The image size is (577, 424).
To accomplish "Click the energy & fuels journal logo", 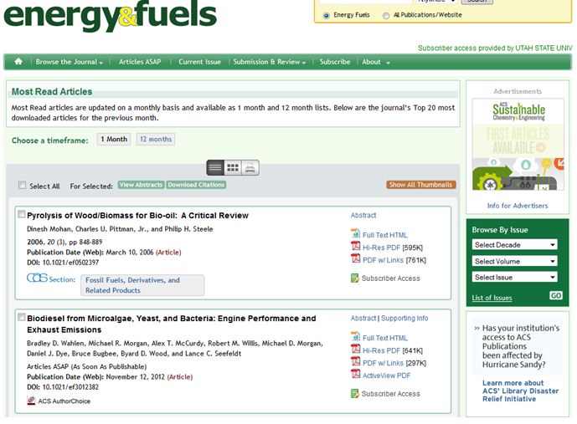I will (110, 16).
